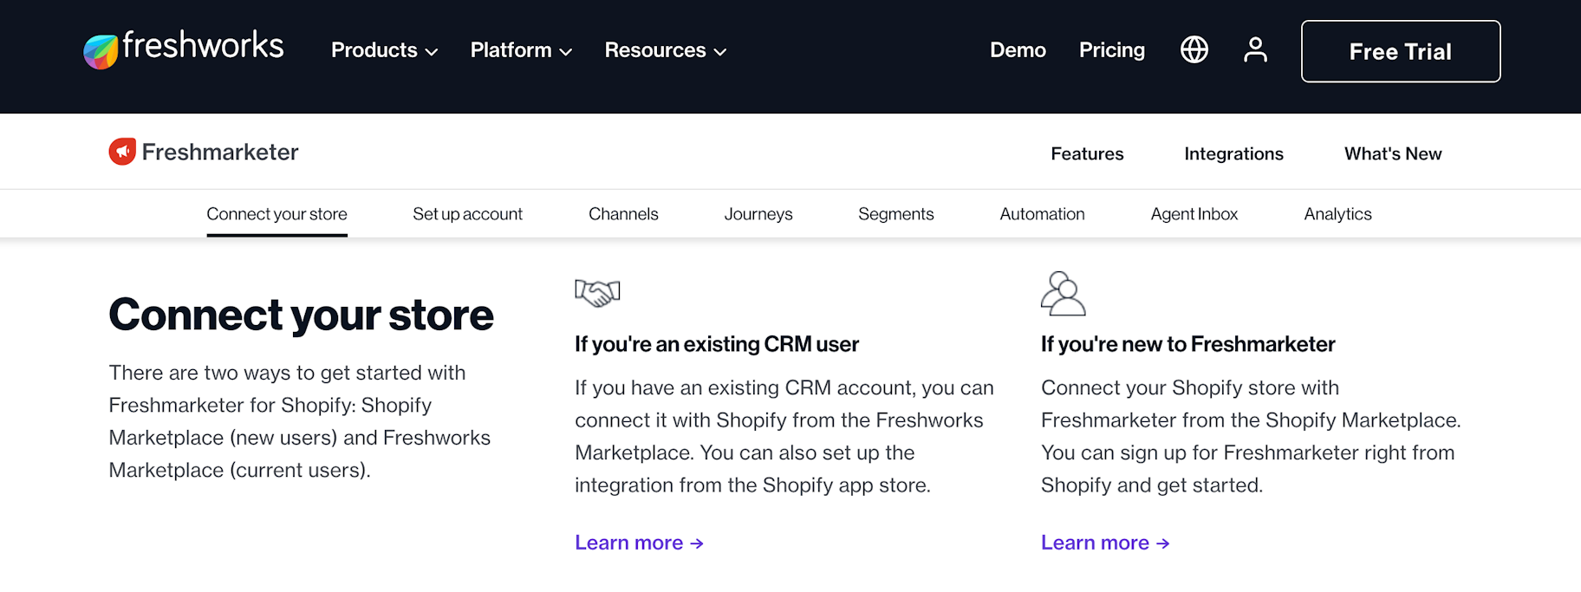This screenshot has width=1581, height=592.
Task: Expand the Products dropdown menu
Action: [384, 51]
